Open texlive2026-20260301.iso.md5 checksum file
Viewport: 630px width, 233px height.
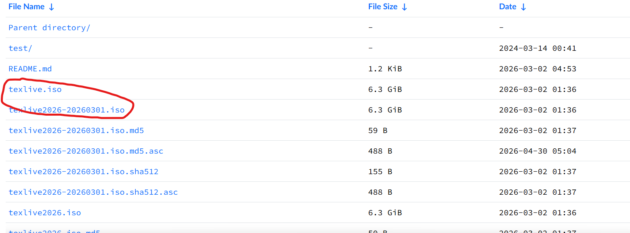(76, 131)
